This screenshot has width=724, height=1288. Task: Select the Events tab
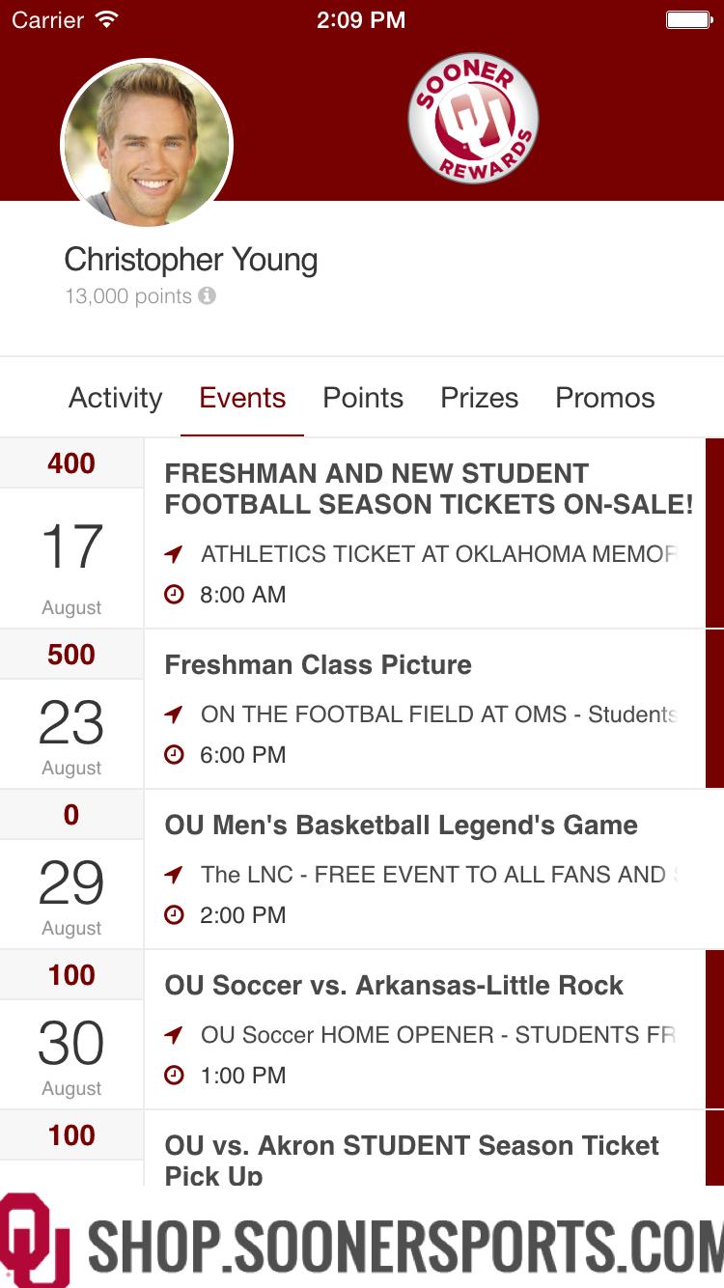coord(242,398)
